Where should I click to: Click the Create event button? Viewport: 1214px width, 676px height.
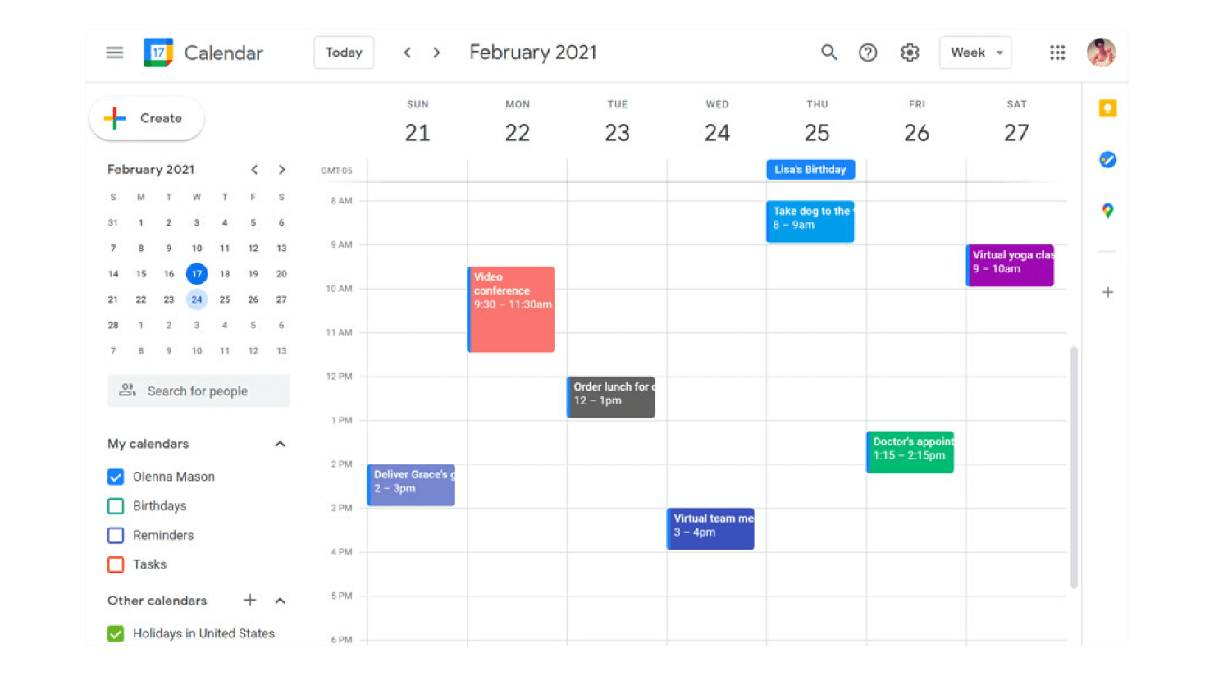147,118
